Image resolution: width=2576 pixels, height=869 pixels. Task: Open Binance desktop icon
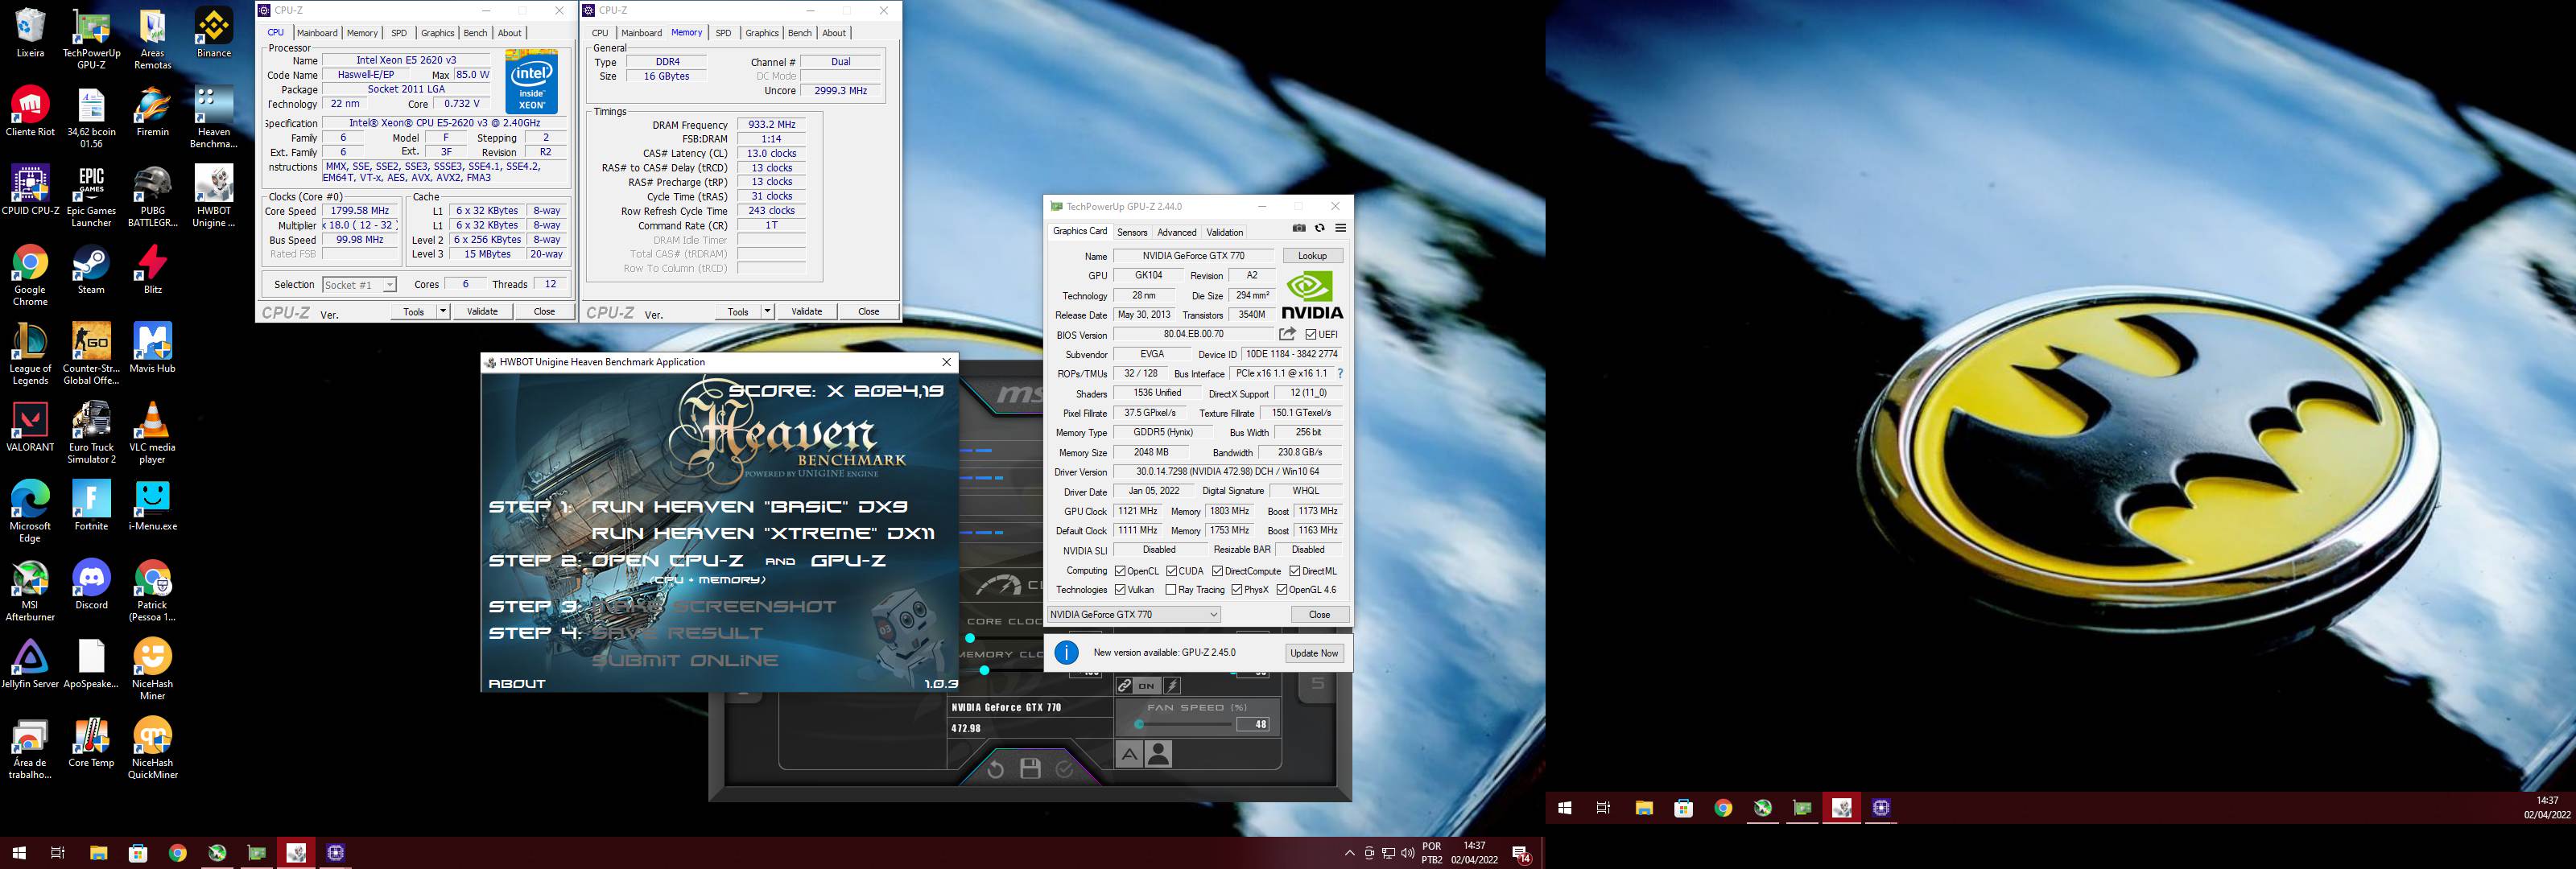213,33
